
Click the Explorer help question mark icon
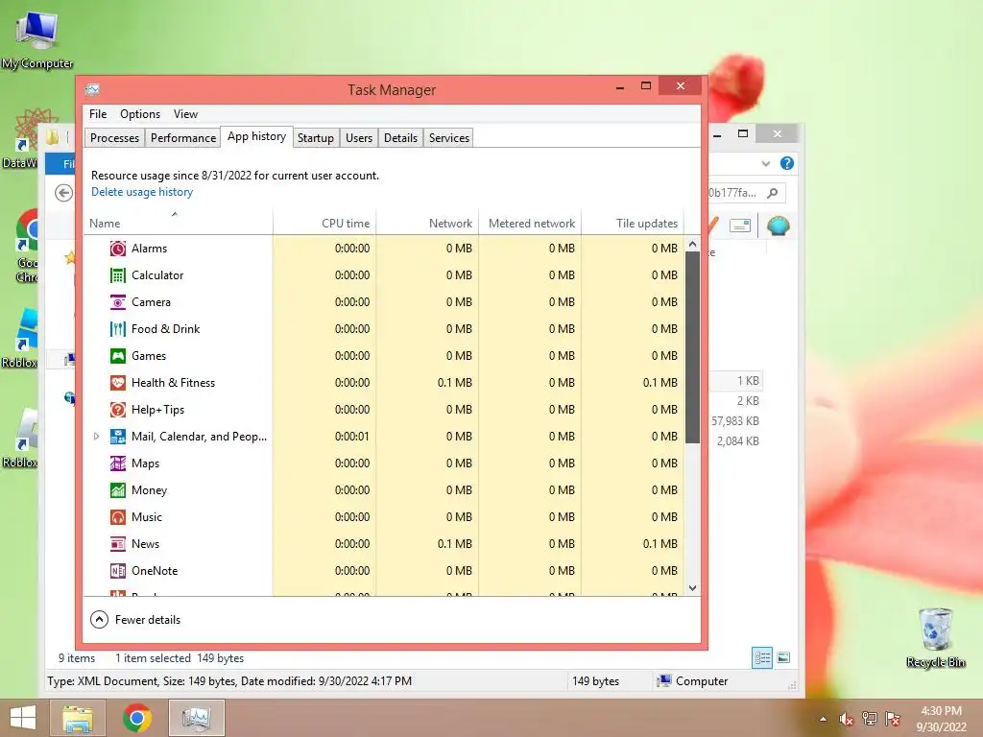pos(787,163)
